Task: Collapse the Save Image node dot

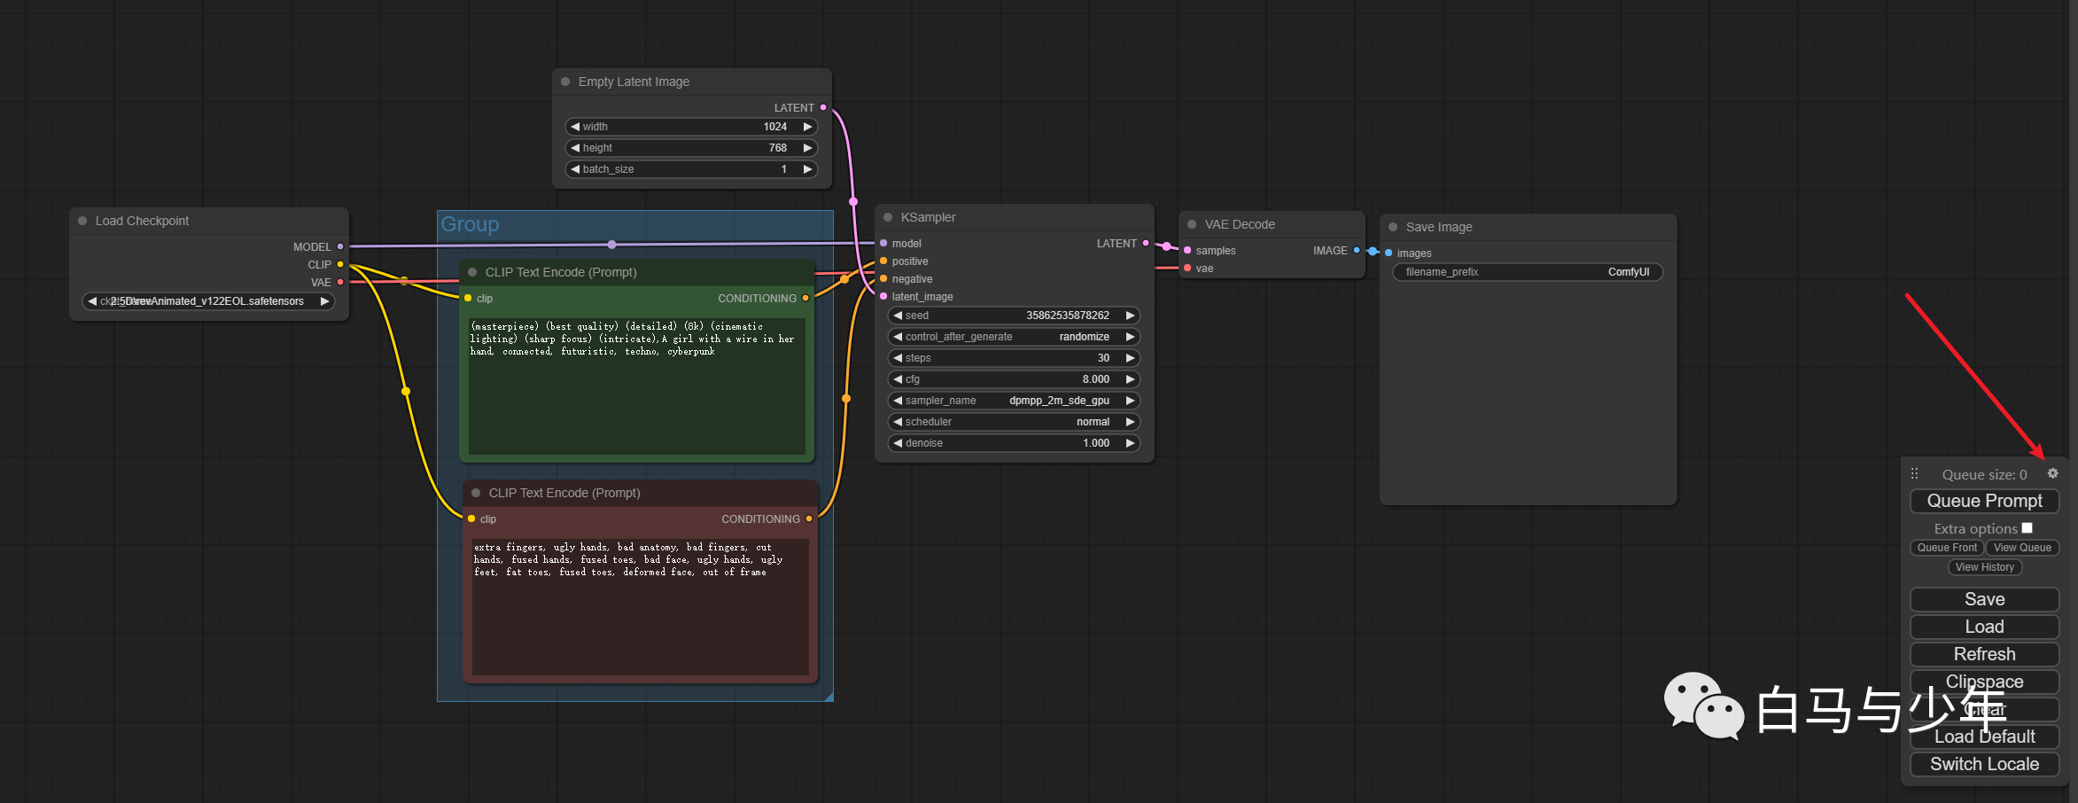Action: coord(1393,227)
